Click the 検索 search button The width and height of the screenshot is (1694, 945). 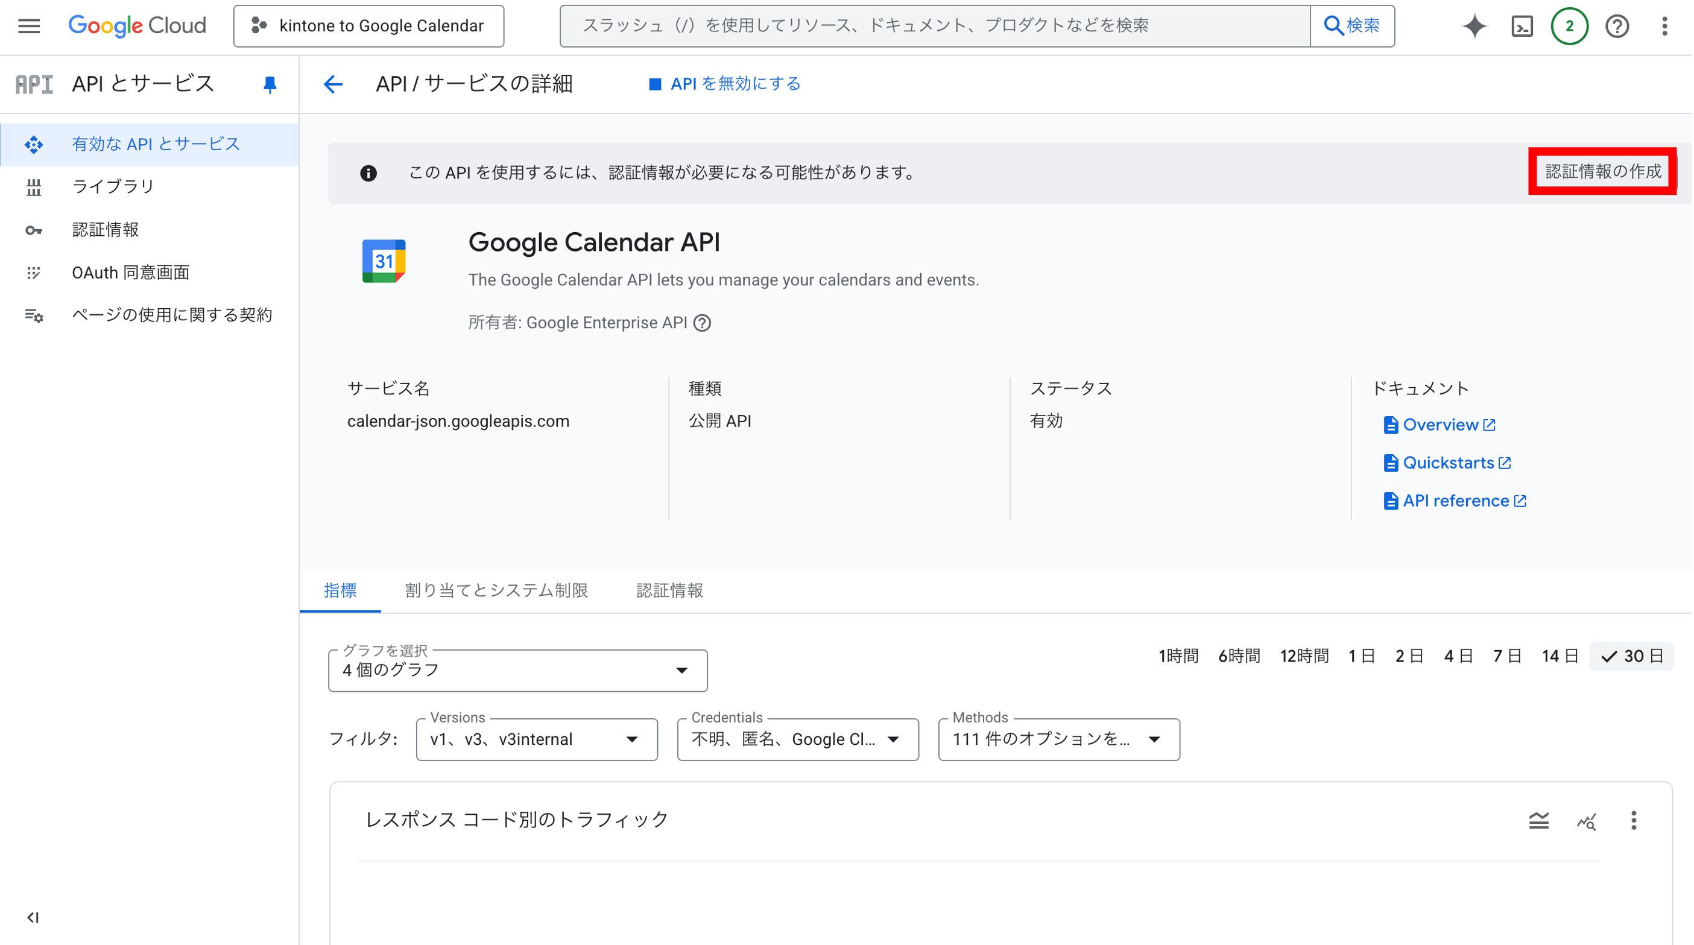pyautogui.click(x=1352, y=27)
